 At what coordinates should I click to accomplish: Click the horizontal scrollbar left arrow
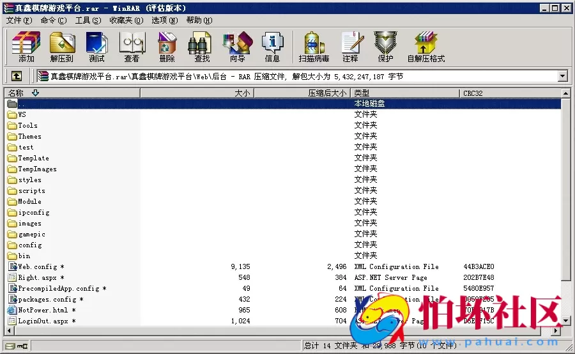[x=10, y=330]
